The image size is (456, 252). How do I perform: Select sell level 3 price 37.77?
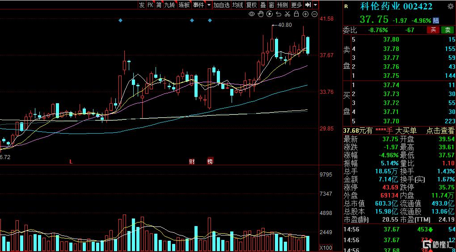coord(391,58)
